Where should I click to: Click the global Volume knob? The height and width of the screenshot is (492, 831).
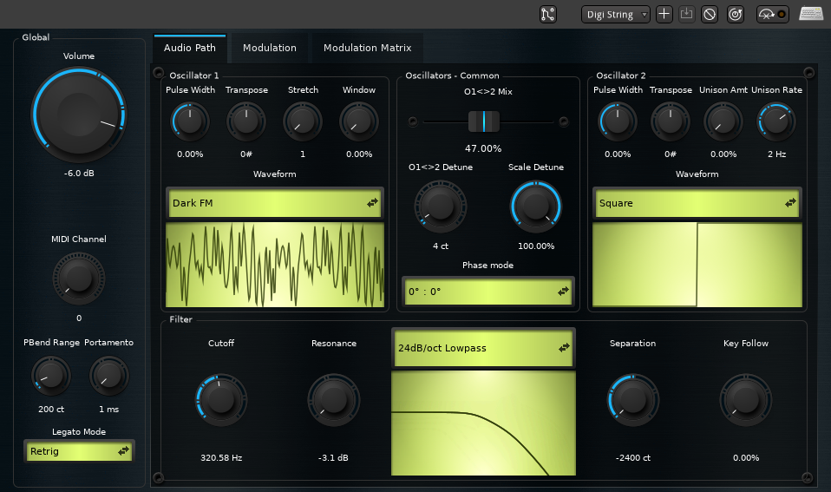[x=78, y=114]
